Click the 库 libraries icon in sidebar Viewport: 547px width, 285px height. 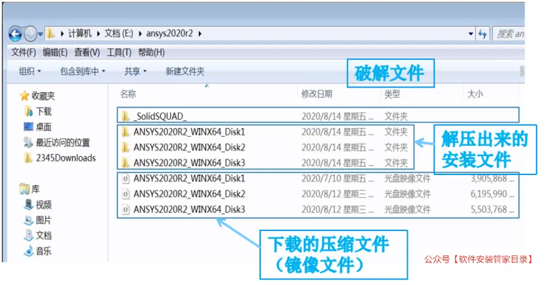[x=24, y=189]
